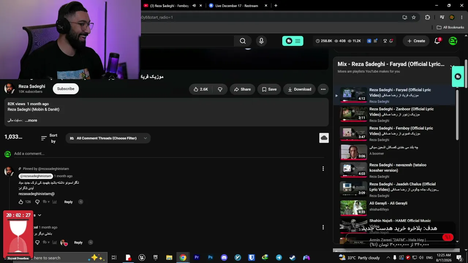
Task: Open the second comment's three-dot menu
Action: tap(323, 228)
